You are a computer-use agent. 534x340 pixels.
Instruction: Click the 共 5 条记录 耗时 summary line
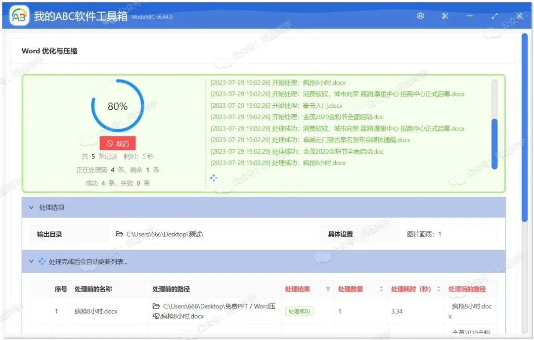118,156
